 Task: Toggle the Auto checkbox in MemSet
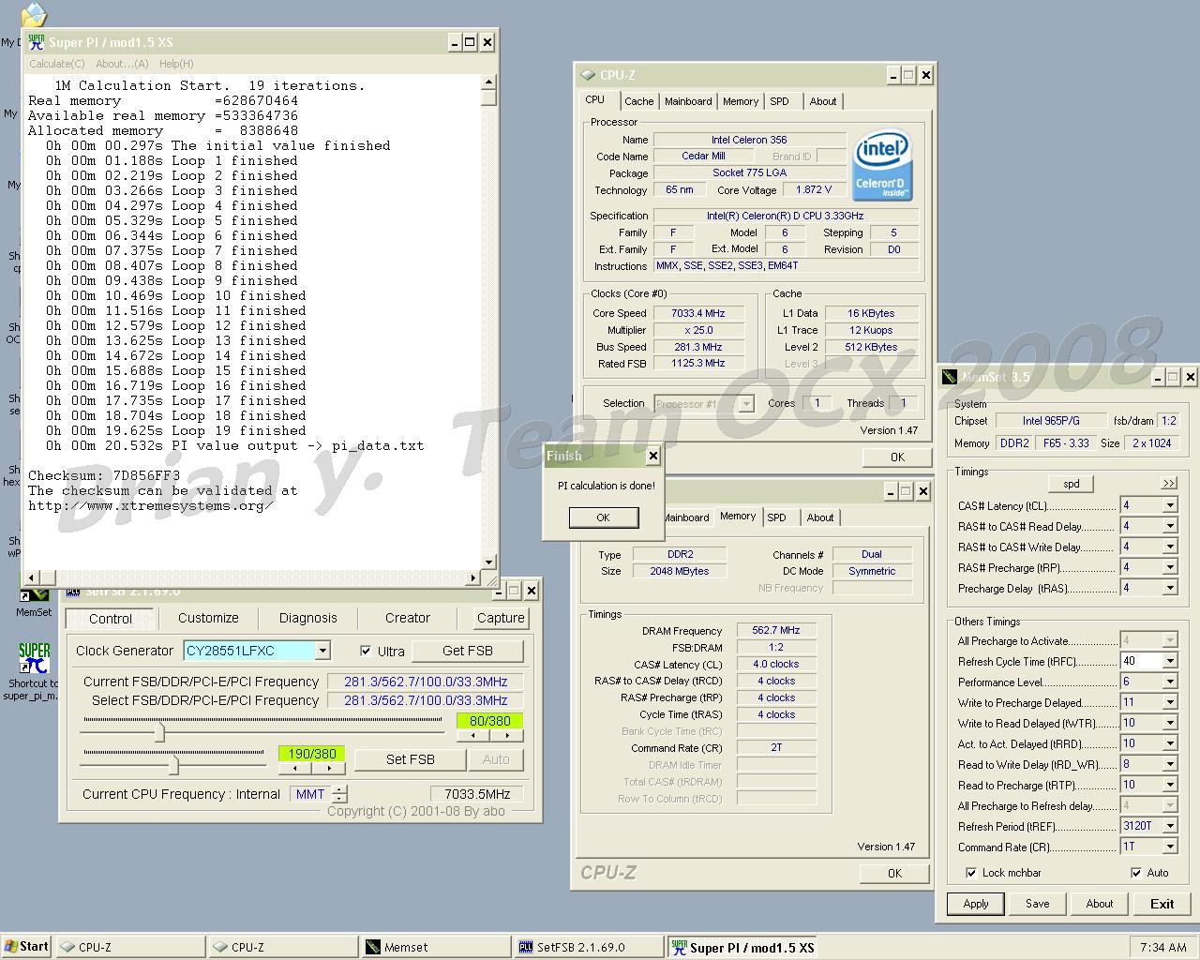(x=1136, y=873)
